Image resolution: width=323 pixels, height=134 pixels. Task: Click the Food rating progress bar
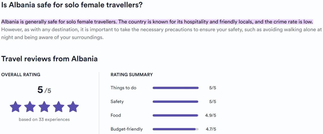pos(176,115)
